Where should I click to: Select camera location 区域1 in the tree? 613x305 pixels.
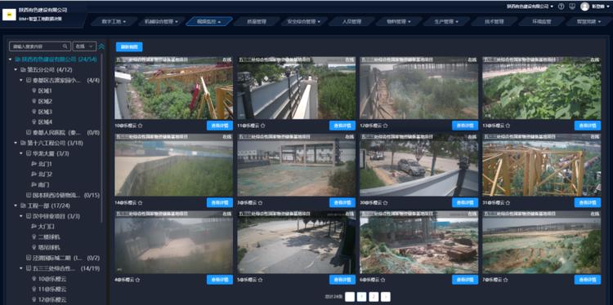(45, 91)
